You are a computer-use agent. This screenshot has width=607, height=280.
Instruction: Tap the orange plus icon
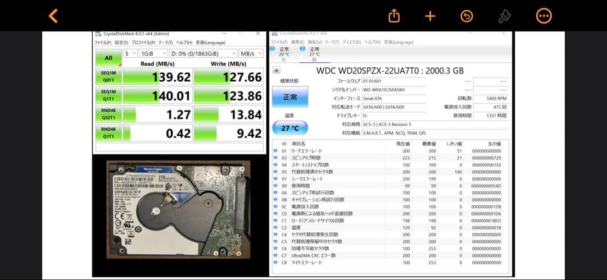430,16
